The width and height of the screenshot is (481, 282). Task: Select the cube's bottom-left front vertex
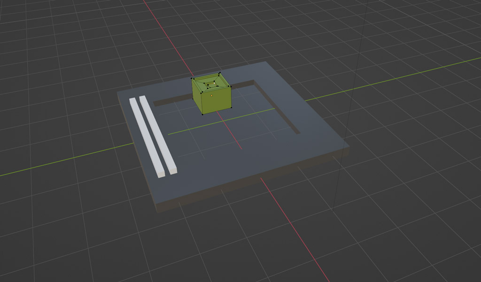[202, 113]
